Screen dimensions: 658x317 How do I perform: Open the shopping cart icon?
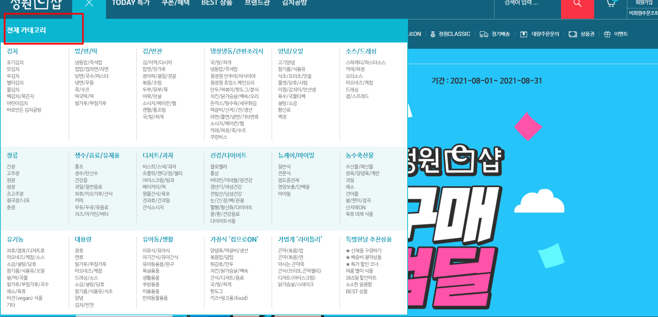pos(611,3)
